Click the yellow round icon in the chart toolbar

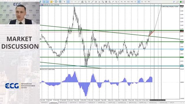[51, 2]
